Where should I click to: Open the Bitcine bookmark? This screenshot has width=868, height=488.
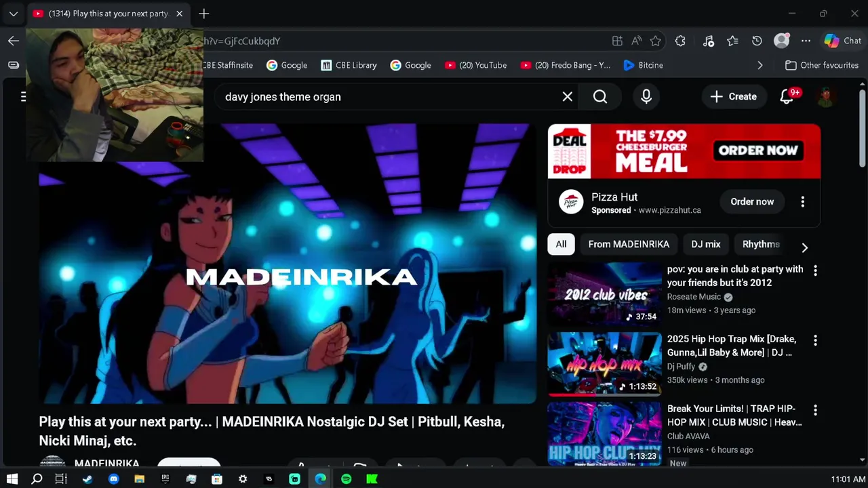coord(643,65)
